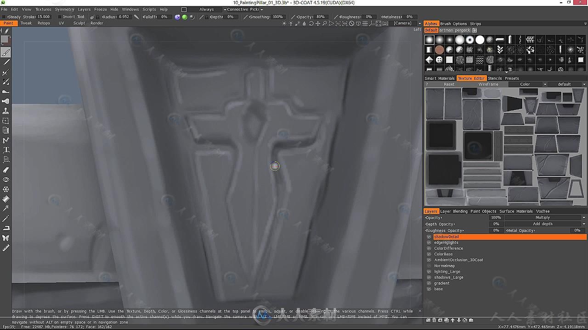588x330 pixels.
Task: Open the Connective Picking dropdown
Action: click(x=244, y=9)
